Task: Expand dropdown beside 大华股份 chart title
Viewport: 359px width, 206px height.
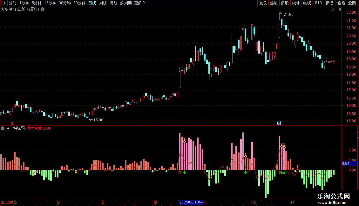Action: [43, 10]
